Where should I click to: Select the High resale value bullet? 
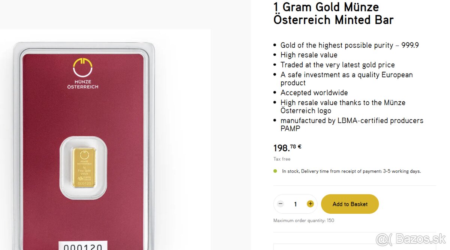click(x=309, y=55)
